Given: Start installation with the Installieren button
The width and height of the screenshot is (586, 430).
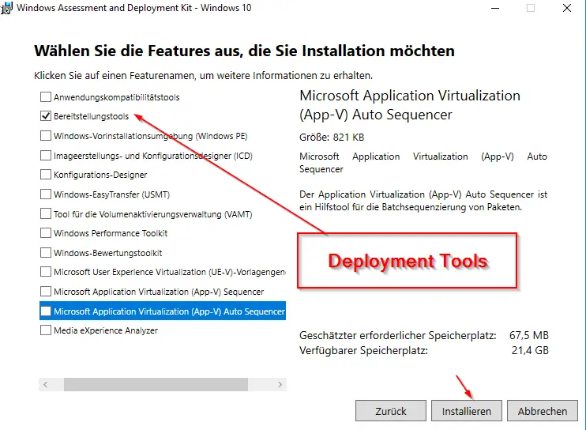Looking at the screenshot, I should 467,411.
